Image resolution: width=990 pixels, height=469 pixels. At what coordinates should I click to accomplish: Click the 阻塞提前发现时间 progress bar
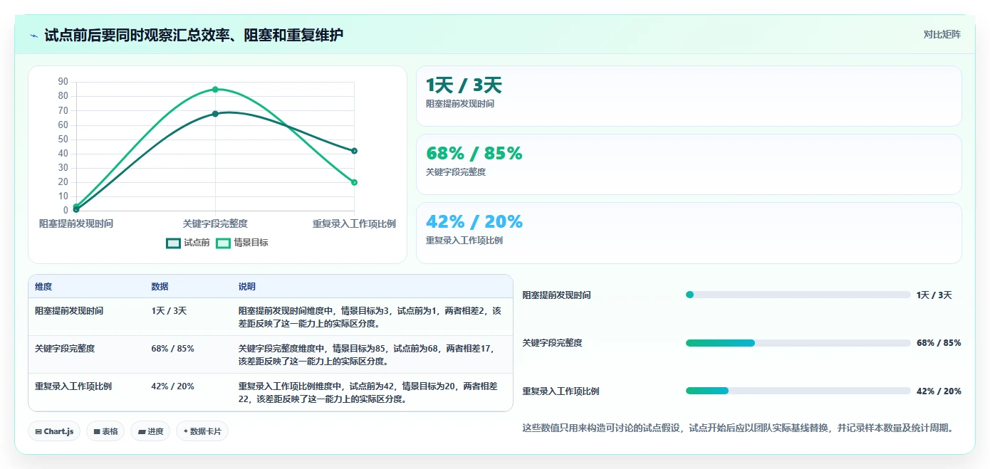[x=798, y=295]
